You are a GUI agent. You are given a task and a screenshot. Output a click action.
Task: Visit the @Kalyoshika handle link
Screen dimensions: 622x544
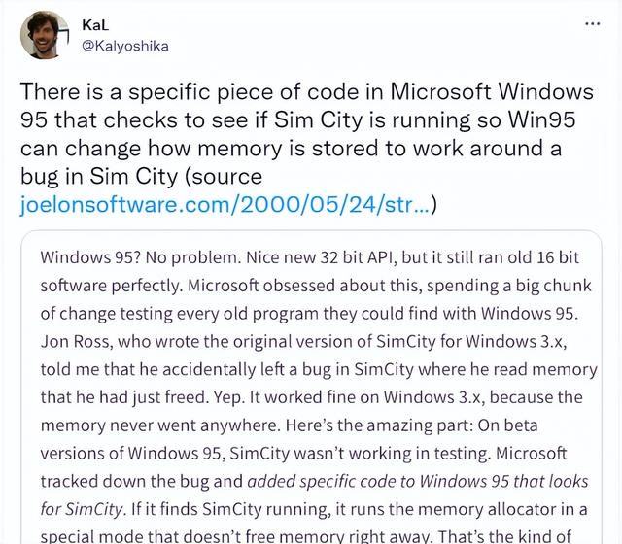click(125, 46)
